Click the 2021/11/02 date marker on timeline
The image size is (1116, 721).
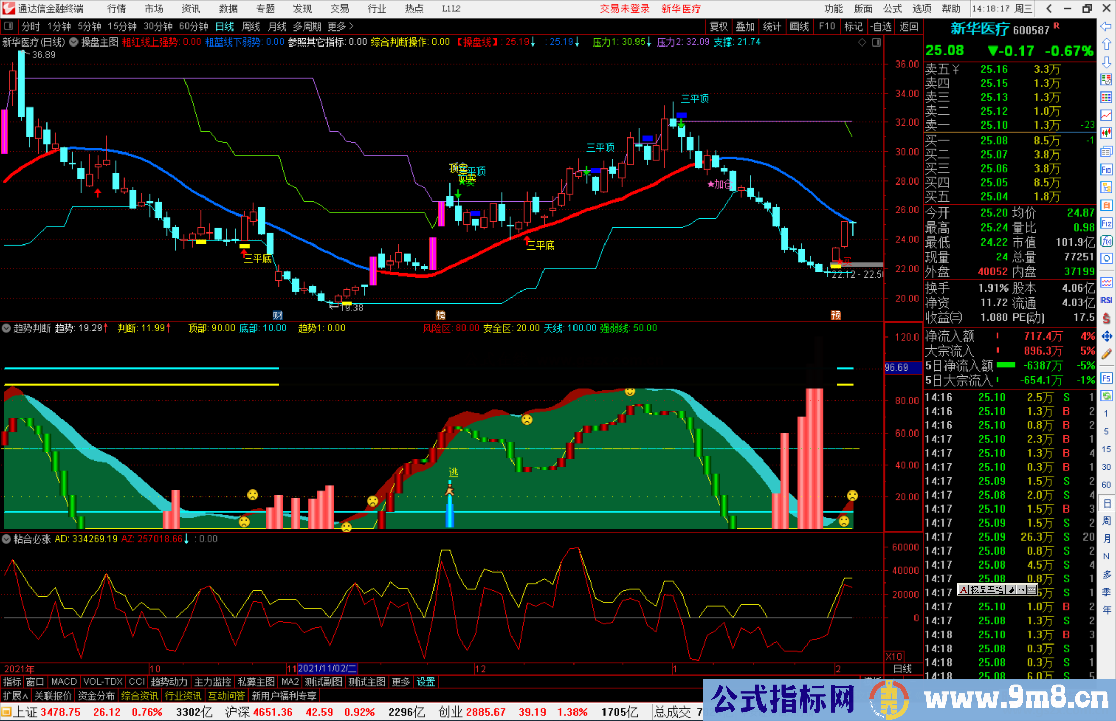coord(327,669)
